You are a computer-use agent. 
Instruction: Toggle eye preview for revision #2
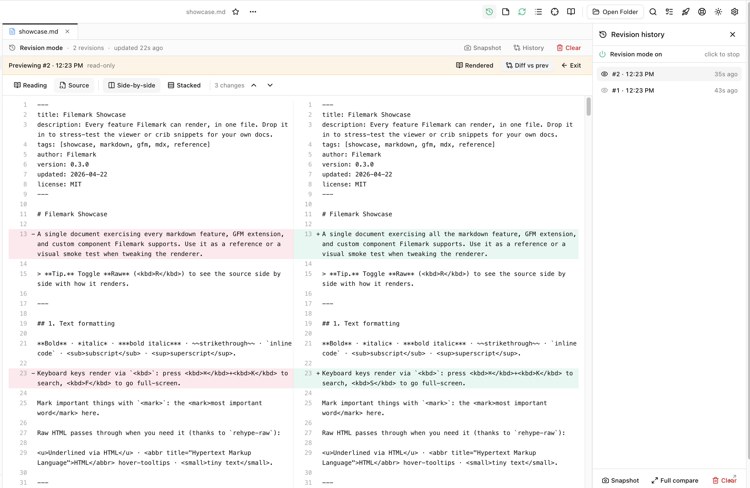(604, 74)
